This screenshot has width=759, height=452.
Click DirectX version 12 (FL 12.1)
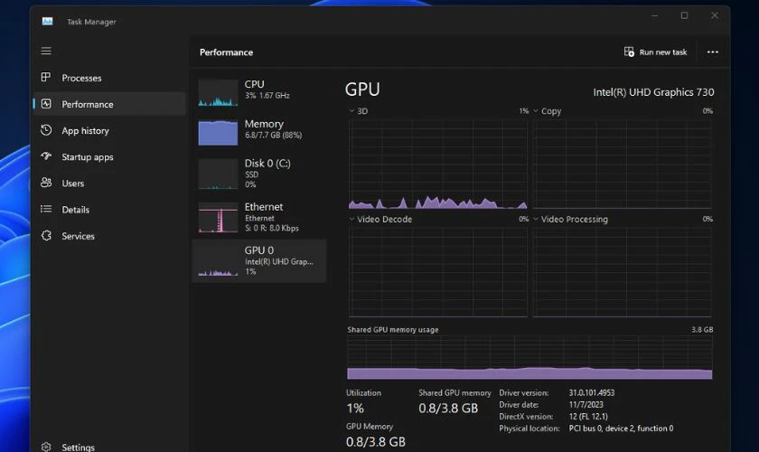click(588, 417)
